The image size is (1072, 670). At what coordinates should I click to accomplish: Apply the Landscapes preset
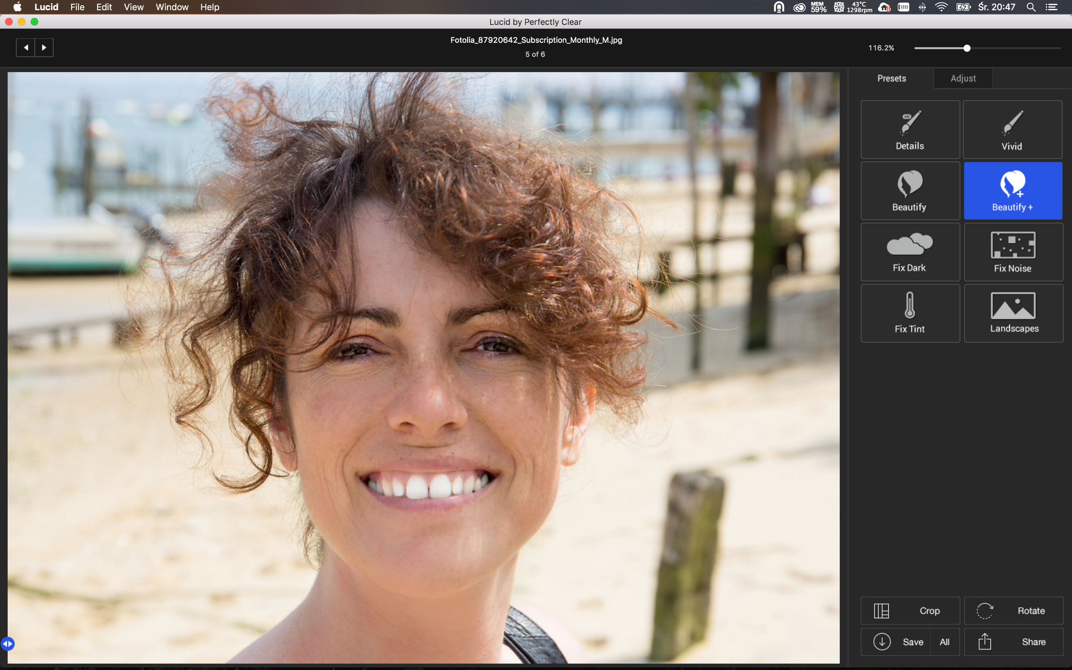[x=1013, y=313]
